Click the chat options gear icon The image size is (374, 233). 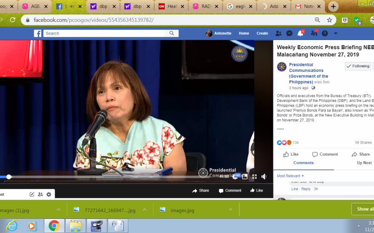[49, 194]
